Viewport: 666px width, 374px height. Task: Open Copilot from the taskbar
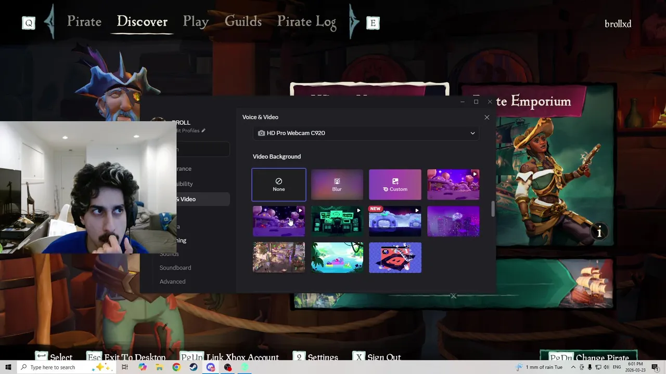[x=143, y=367]
